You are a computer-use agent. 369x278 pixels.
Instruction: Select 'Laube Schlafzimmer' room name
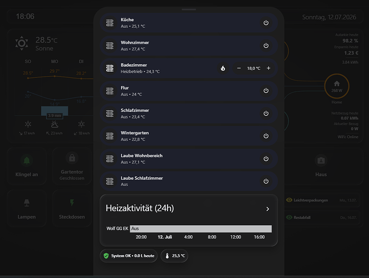pos(142,178)
